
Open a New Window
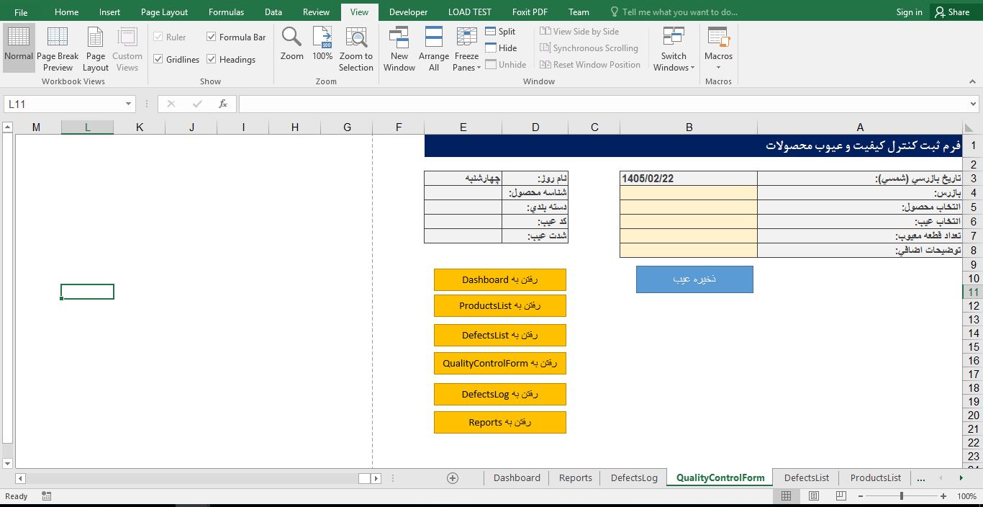tap(399, 48)
